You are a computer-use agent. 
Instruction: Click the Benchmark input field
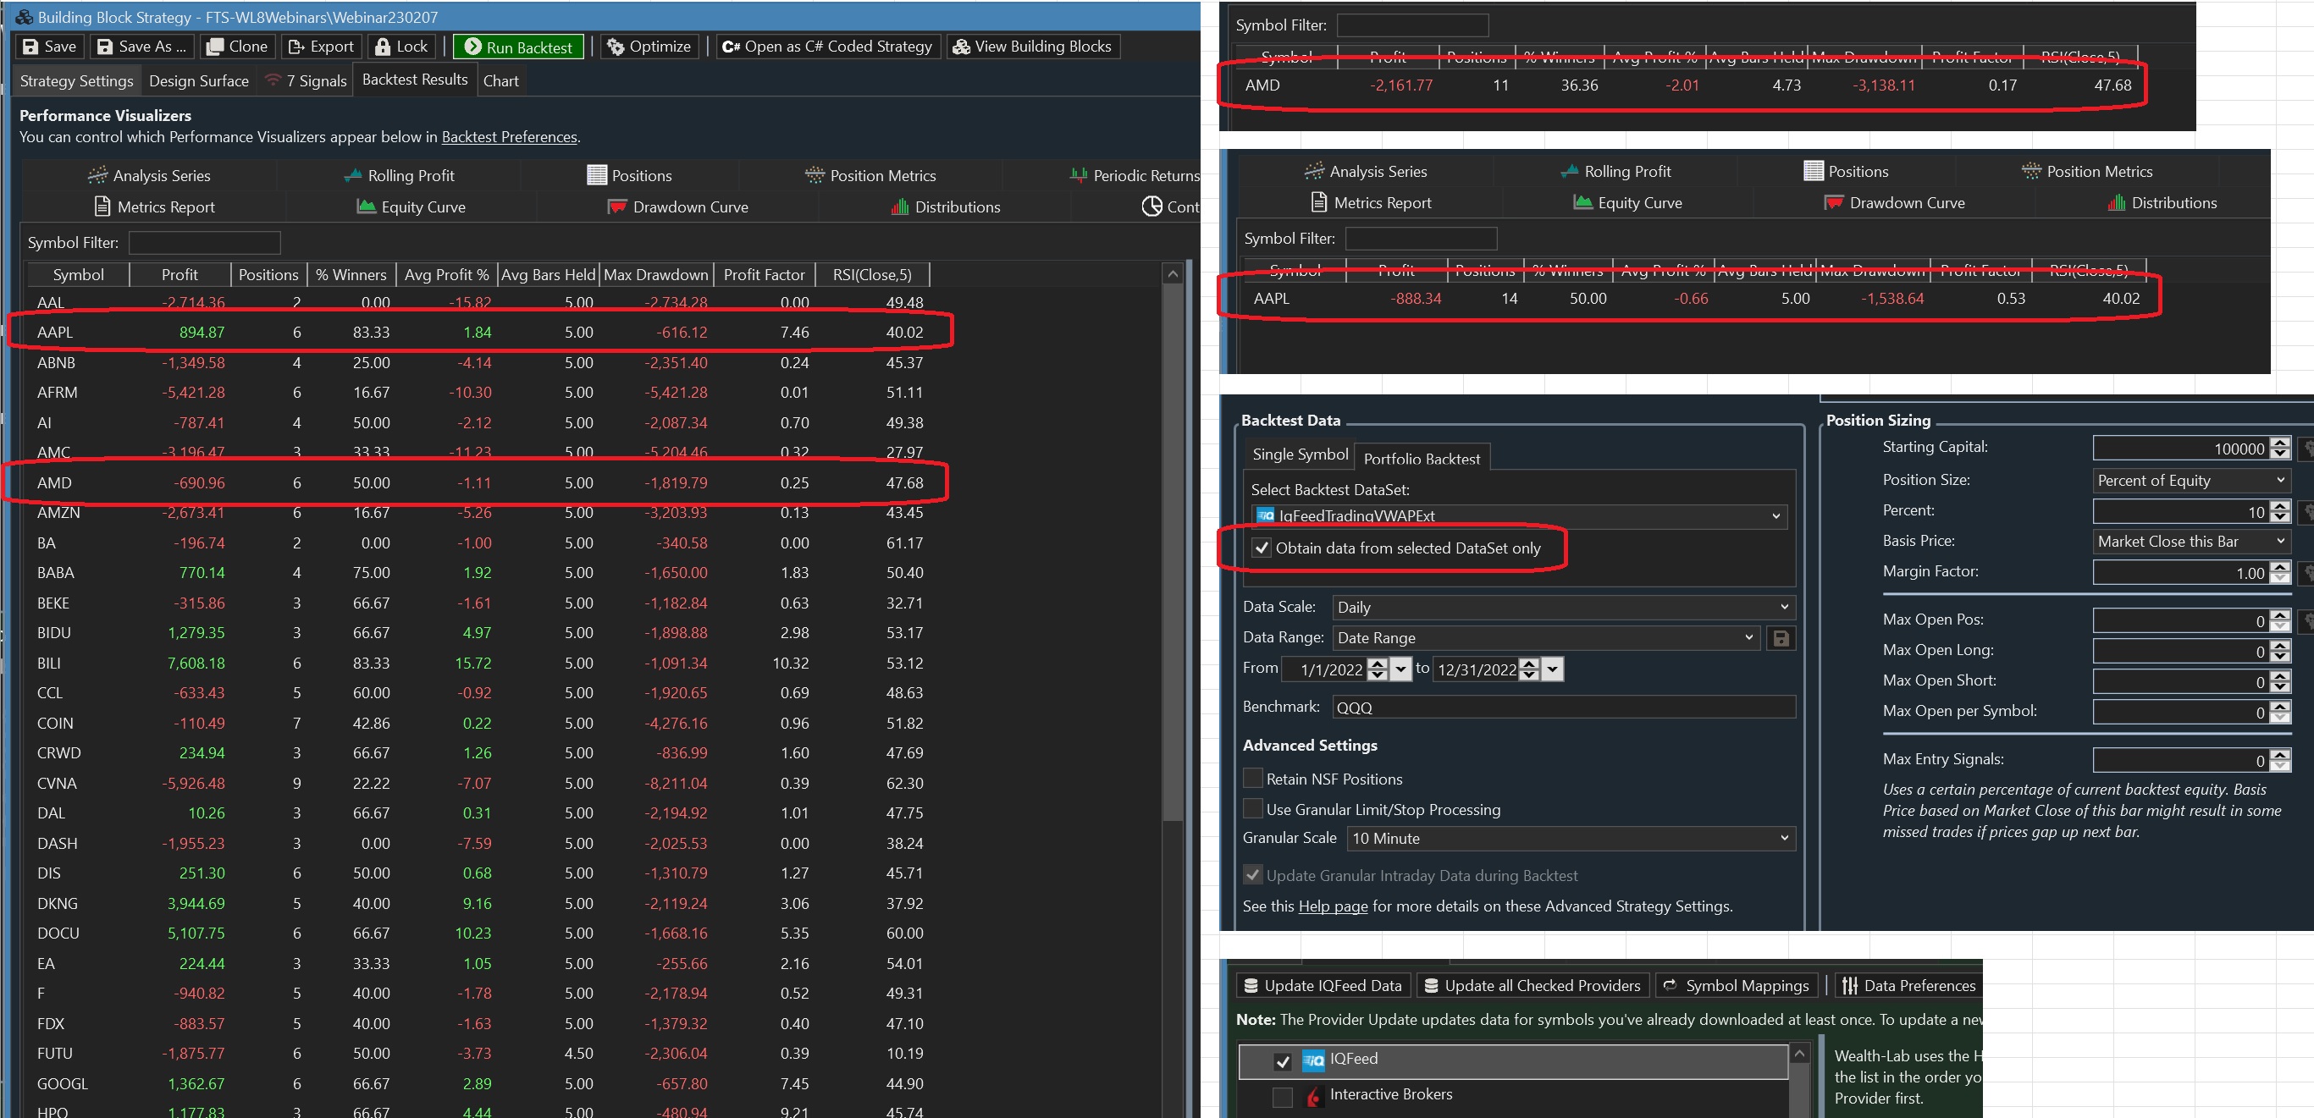click(x=1563, y=708)
